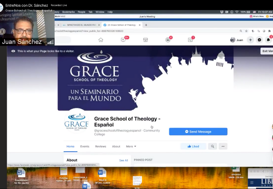The image size is (273, 189).
Task: Click Dropbox icon in the menu bar
Action: click(x=222, y=12)
